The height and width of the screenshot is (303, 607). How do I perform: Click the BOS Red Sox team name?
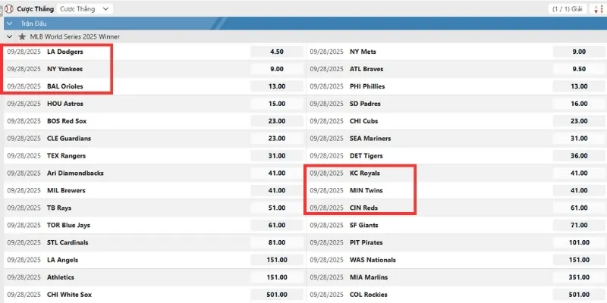[67, 121]
